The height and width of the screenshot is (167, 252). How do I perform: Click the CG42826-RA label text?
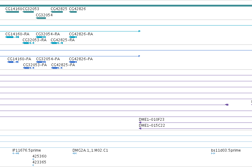[x=81, y=34]
